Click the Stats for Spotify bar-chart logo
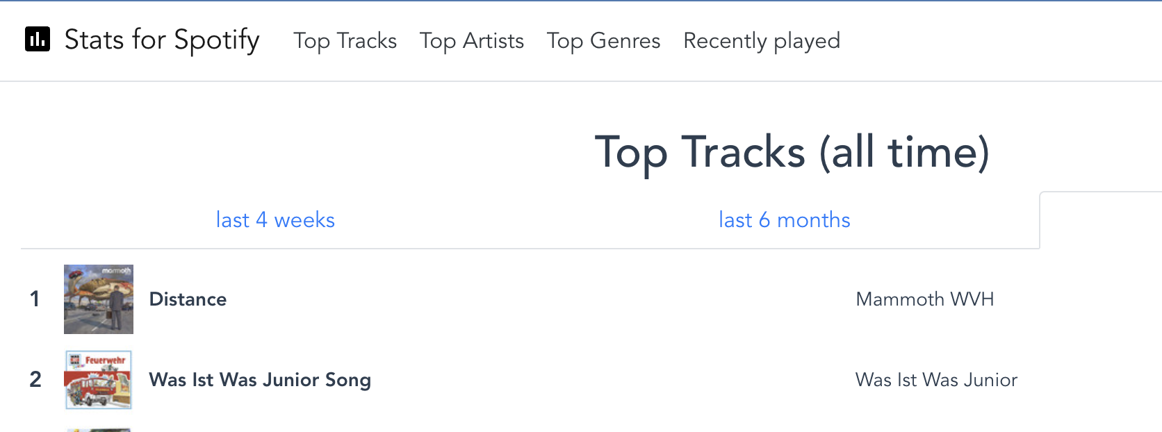 pos(38,40)
